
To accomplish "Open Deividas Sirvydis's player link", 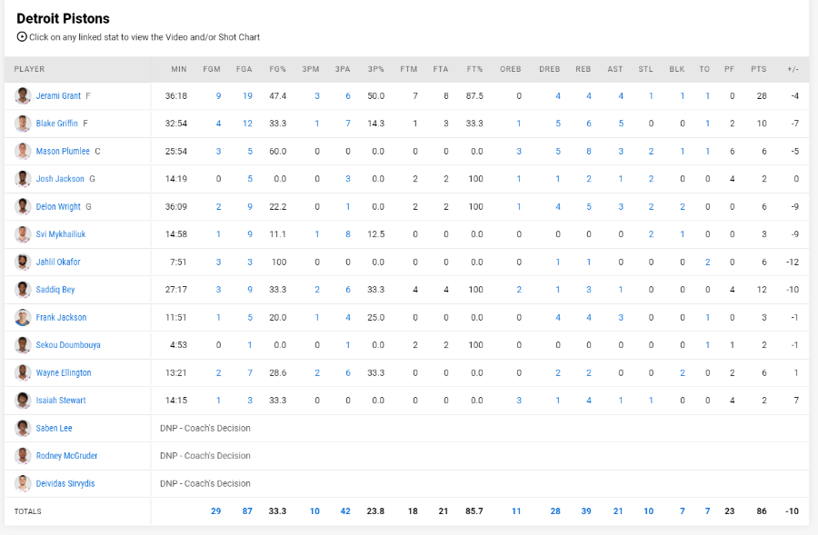I will [x=65, y=483].
